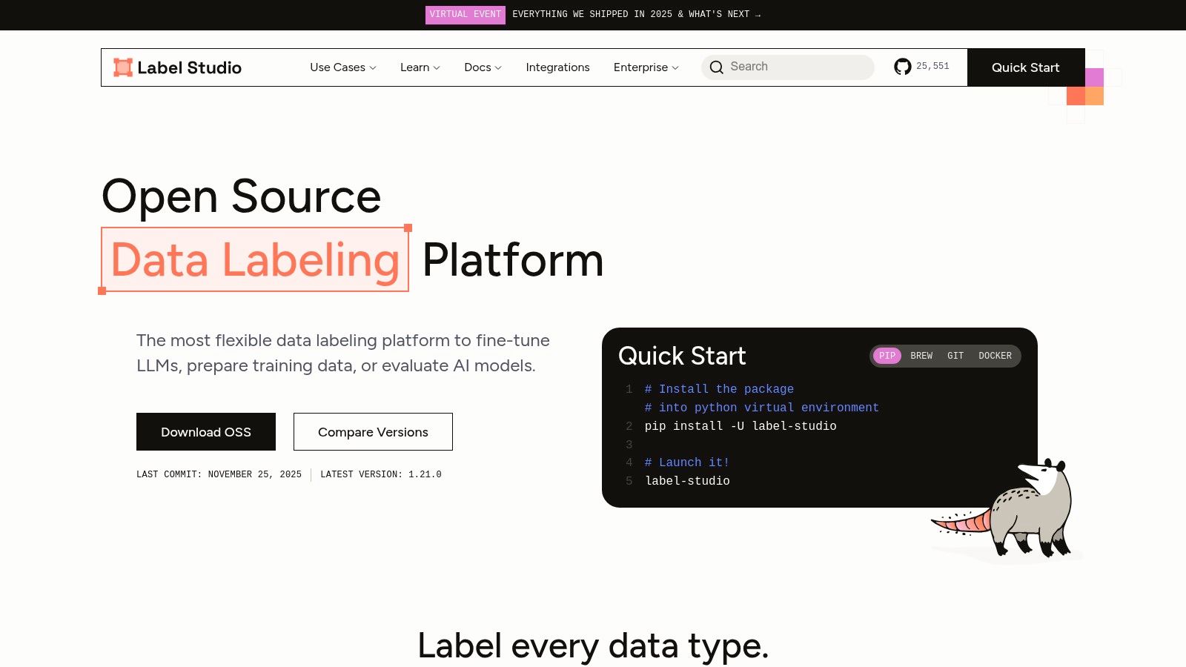This screenshot has height=667, width=1186.
Task: Switch to the BREW install tab
Action: point(921,356)
